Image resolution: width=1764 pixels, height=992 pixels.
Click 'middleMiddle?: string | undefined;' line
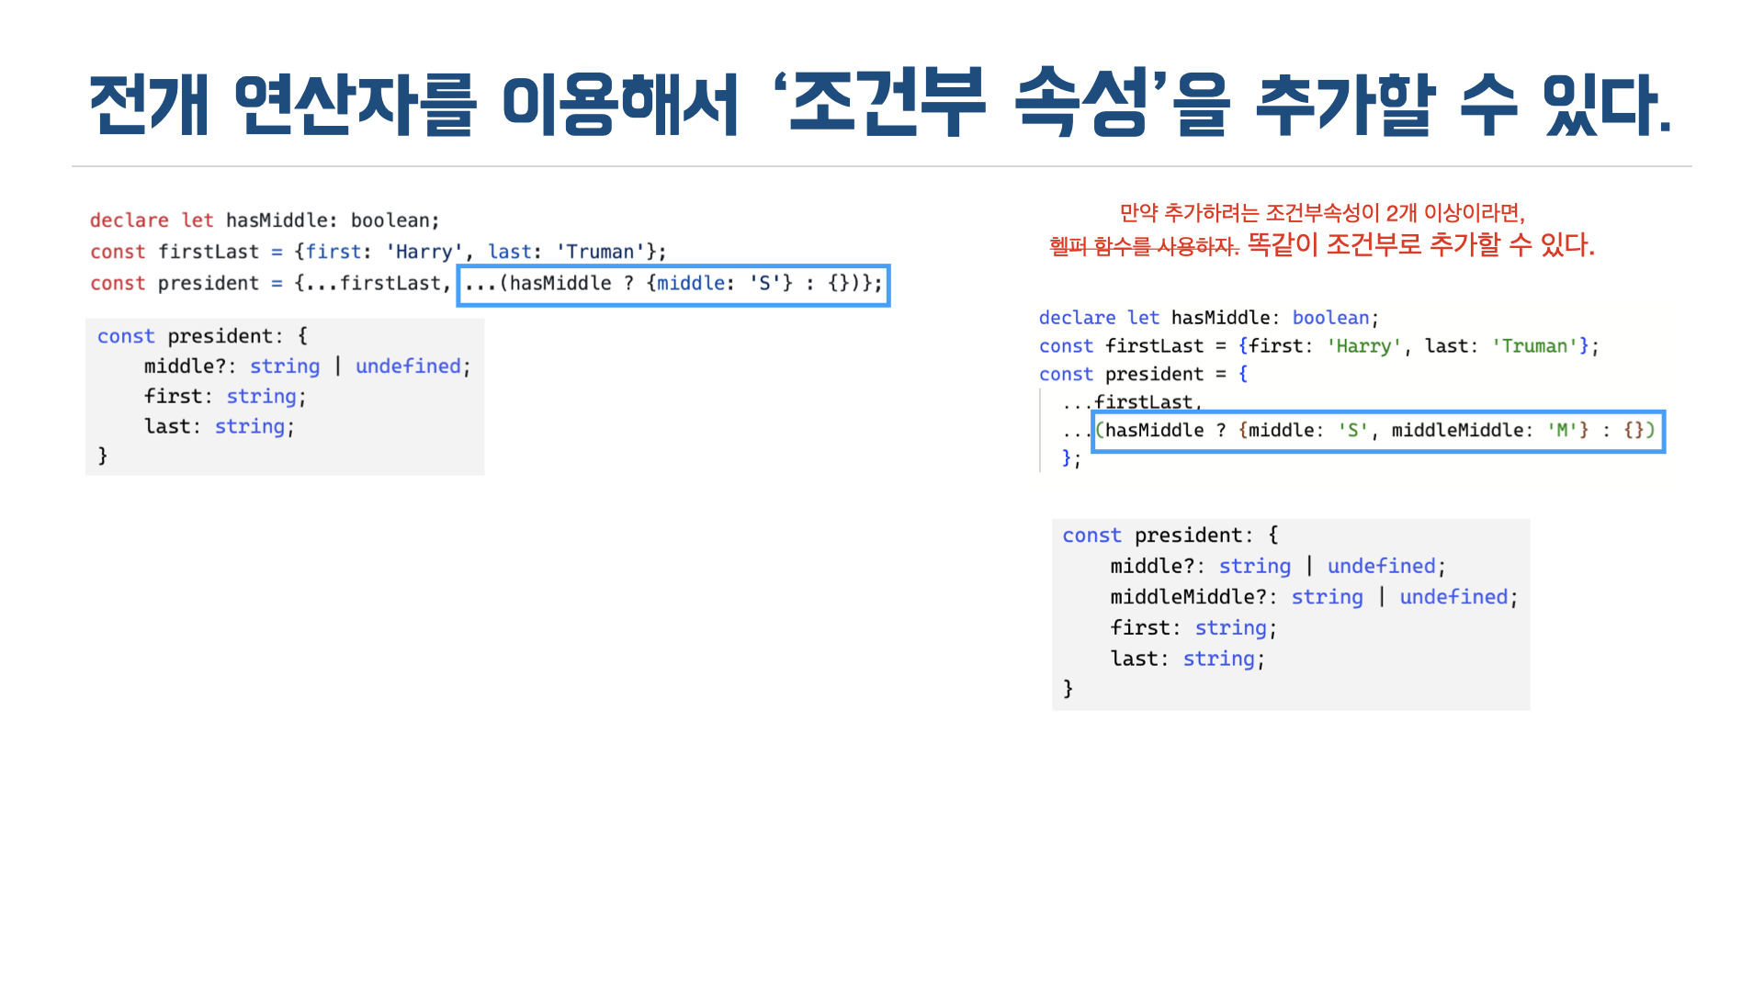coord(1314,597)
